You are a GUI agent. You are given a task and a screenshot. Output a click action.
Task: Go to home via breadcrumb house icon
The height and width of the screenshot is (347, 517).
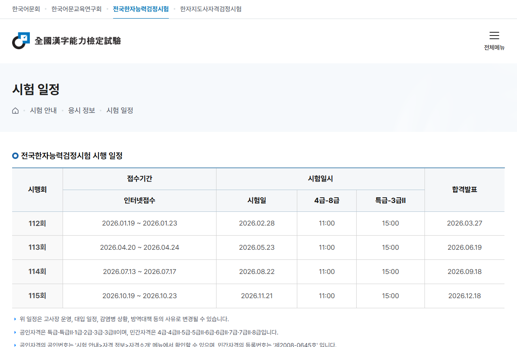point(15,111)
